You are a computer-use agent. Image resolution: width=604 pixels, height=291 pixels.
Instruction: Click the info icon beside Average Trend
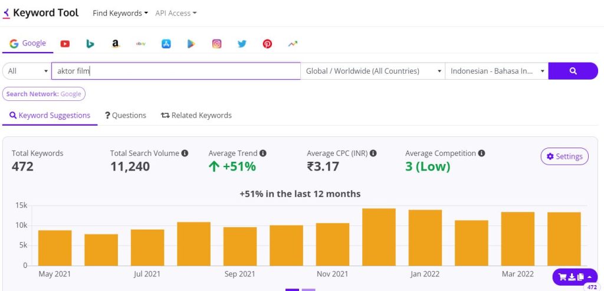[263, 153]
